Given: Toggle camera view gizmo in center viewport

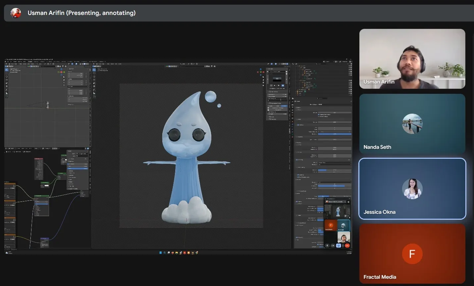Looking at the screenshot, I should click(263, 83).
